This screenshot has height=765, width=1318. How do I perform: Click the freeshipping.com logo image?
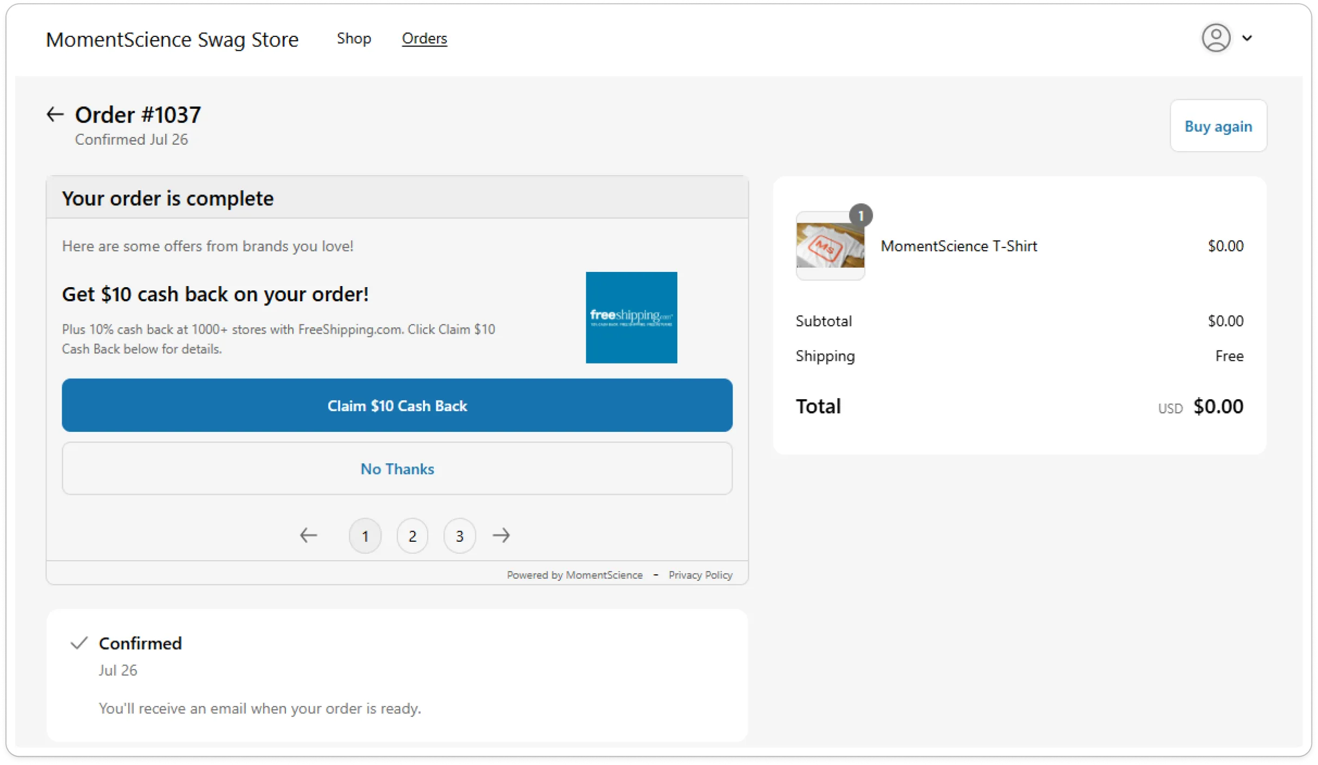pos(631,317)
